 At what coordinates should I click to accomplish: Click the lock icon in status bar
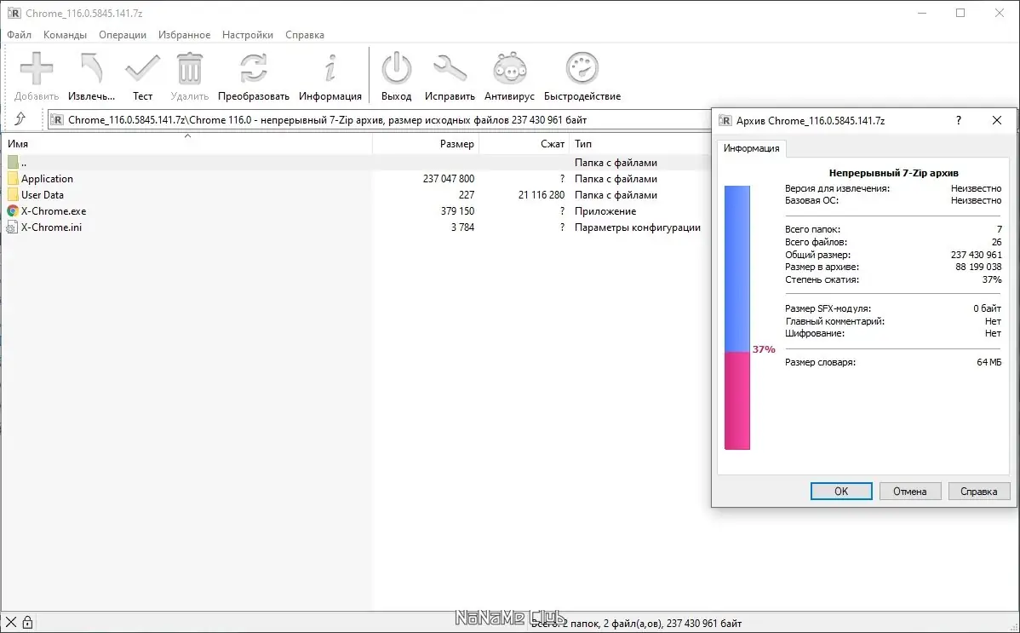coord(27,622)
